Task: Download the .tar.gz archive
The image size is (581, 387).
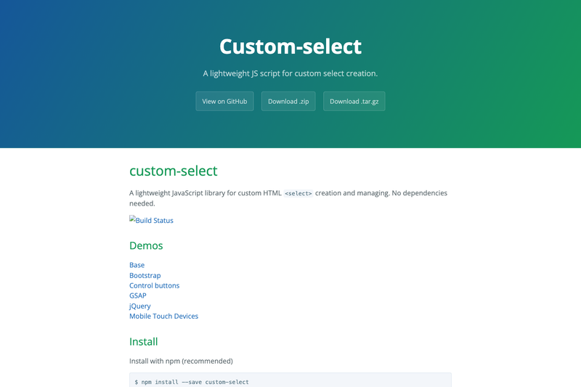Action: 354,101
